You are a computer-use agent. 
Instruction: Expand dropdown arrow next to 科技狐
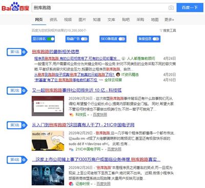[x=88, y=115]
